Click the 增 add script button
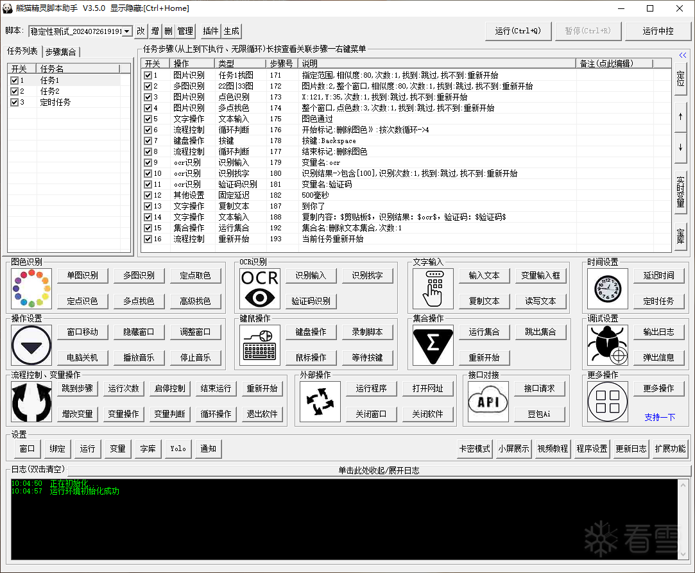Screen dimensions: 695x573 [x=155, y=31]
